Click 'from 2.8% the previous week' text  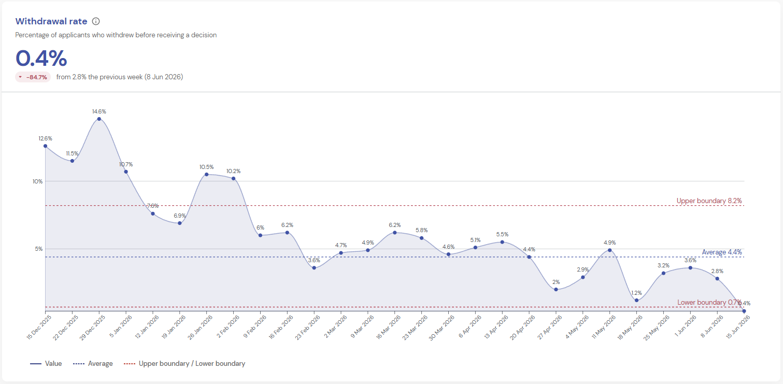tap(99, 77)
